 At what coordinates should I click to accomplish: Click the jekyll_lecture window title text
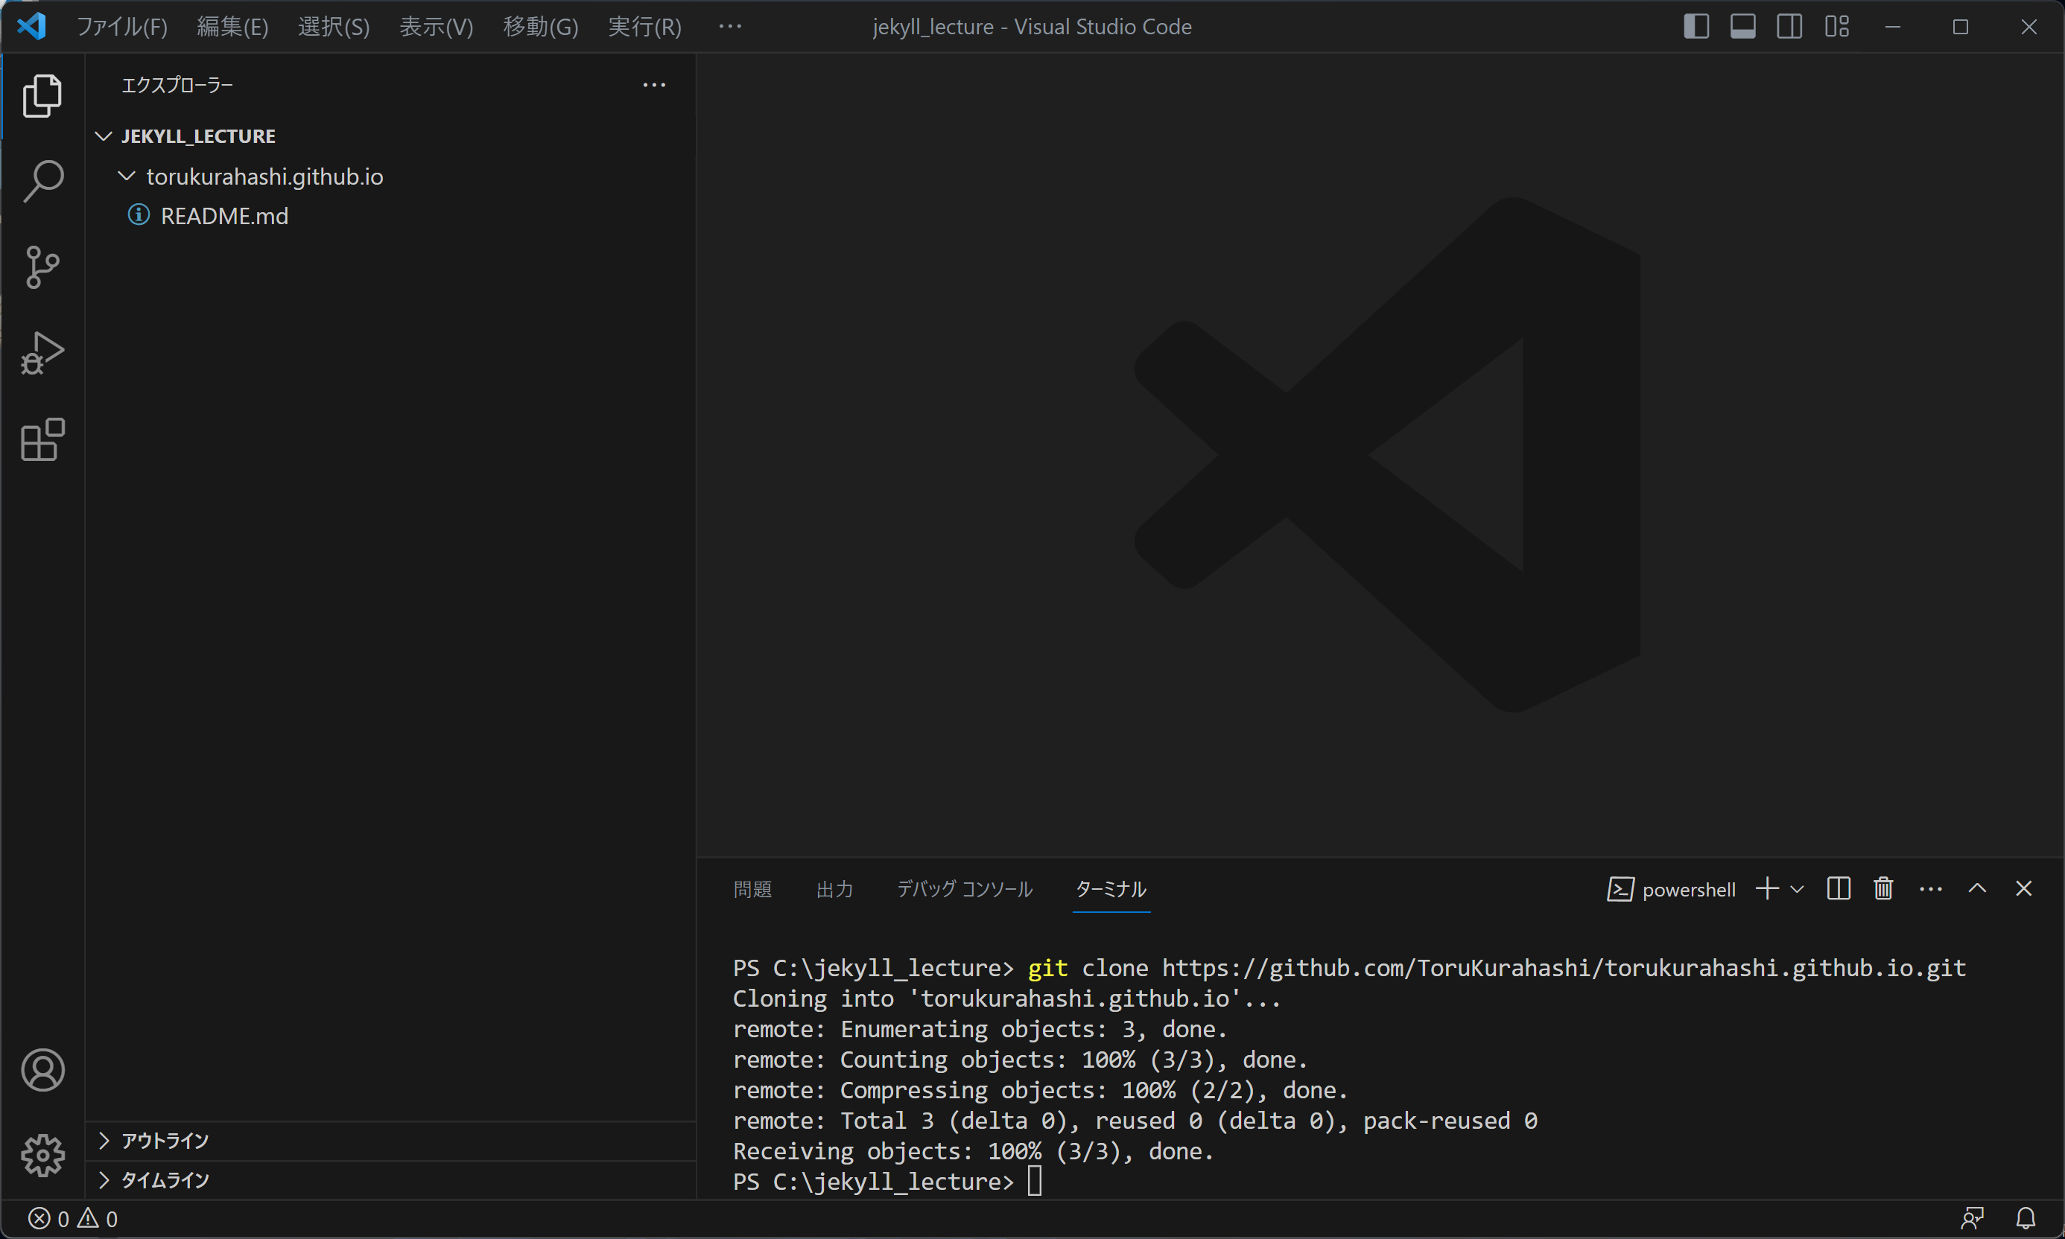(x=1032, y=27)
